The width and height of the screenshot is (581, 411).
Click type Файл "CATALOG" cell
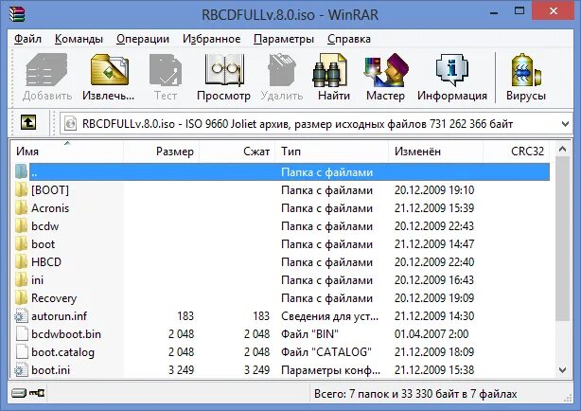(x=326, y=352)
